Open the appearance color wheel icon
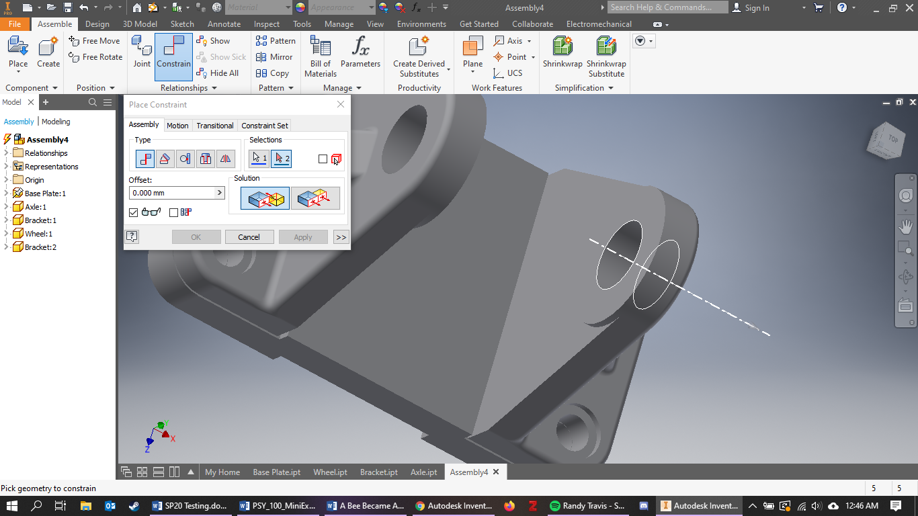This screenshot has height=516, width=918. (300, 7)
